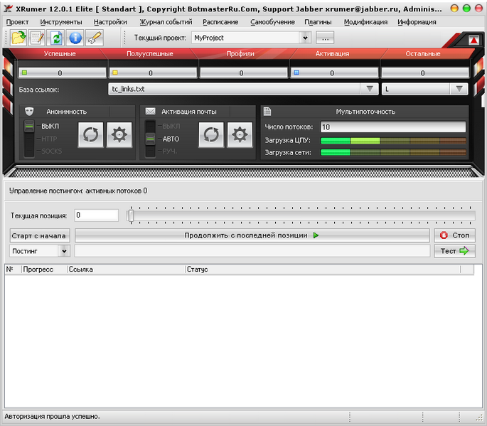Image resolution: width=487 pixels, height=426 pixels.
Task: Click the Число потоков input field
Action: click(393, 127)
